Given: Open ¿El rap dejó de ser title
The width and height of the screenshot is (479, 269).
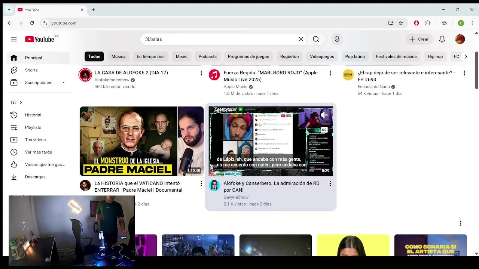Looking at the screenshot, I should pos(406,76).
